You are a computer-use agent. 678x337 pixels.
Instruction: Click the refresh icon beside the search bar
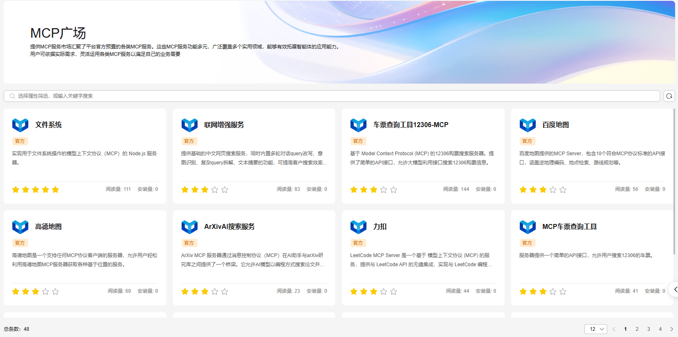pos(669,96)
